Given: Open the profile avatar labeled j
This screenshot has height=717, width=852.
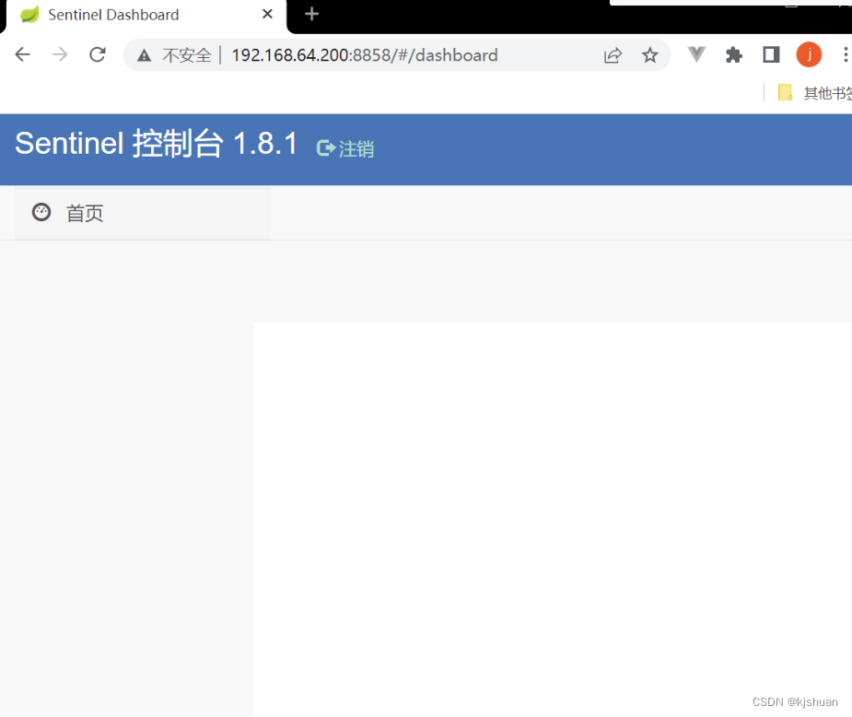Looking at the screenshot, I should 809,54.
